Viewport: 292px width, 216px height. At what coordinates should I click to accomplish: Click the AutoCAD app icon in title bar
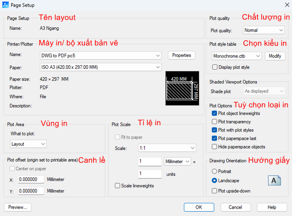(x=5, y=5)
